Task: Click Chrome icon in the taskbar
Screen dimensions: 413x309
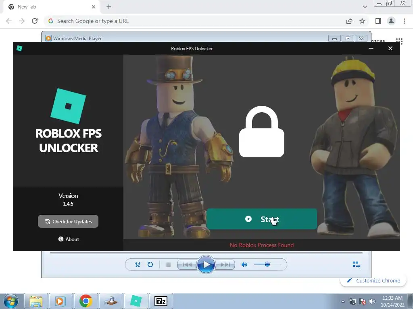Action: coord(86,301)
